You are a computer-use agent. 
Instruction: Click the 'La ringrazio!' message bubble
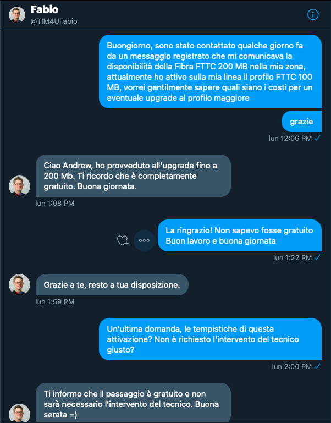click(239, 235)
